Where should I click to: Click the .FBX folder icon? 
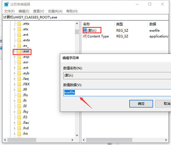pyautogui.click(x=19, y=84)
